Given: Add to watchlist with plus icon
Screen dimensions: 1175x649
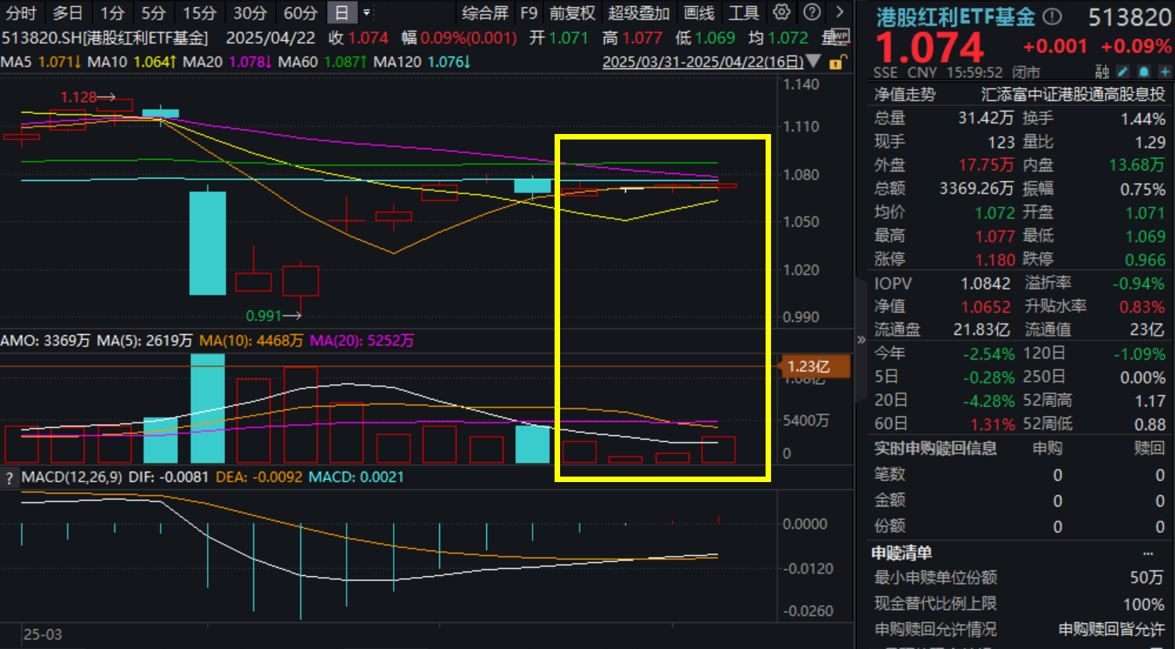Looking at the screenshot, I should pyautogui.click(x=1164, y=72).
